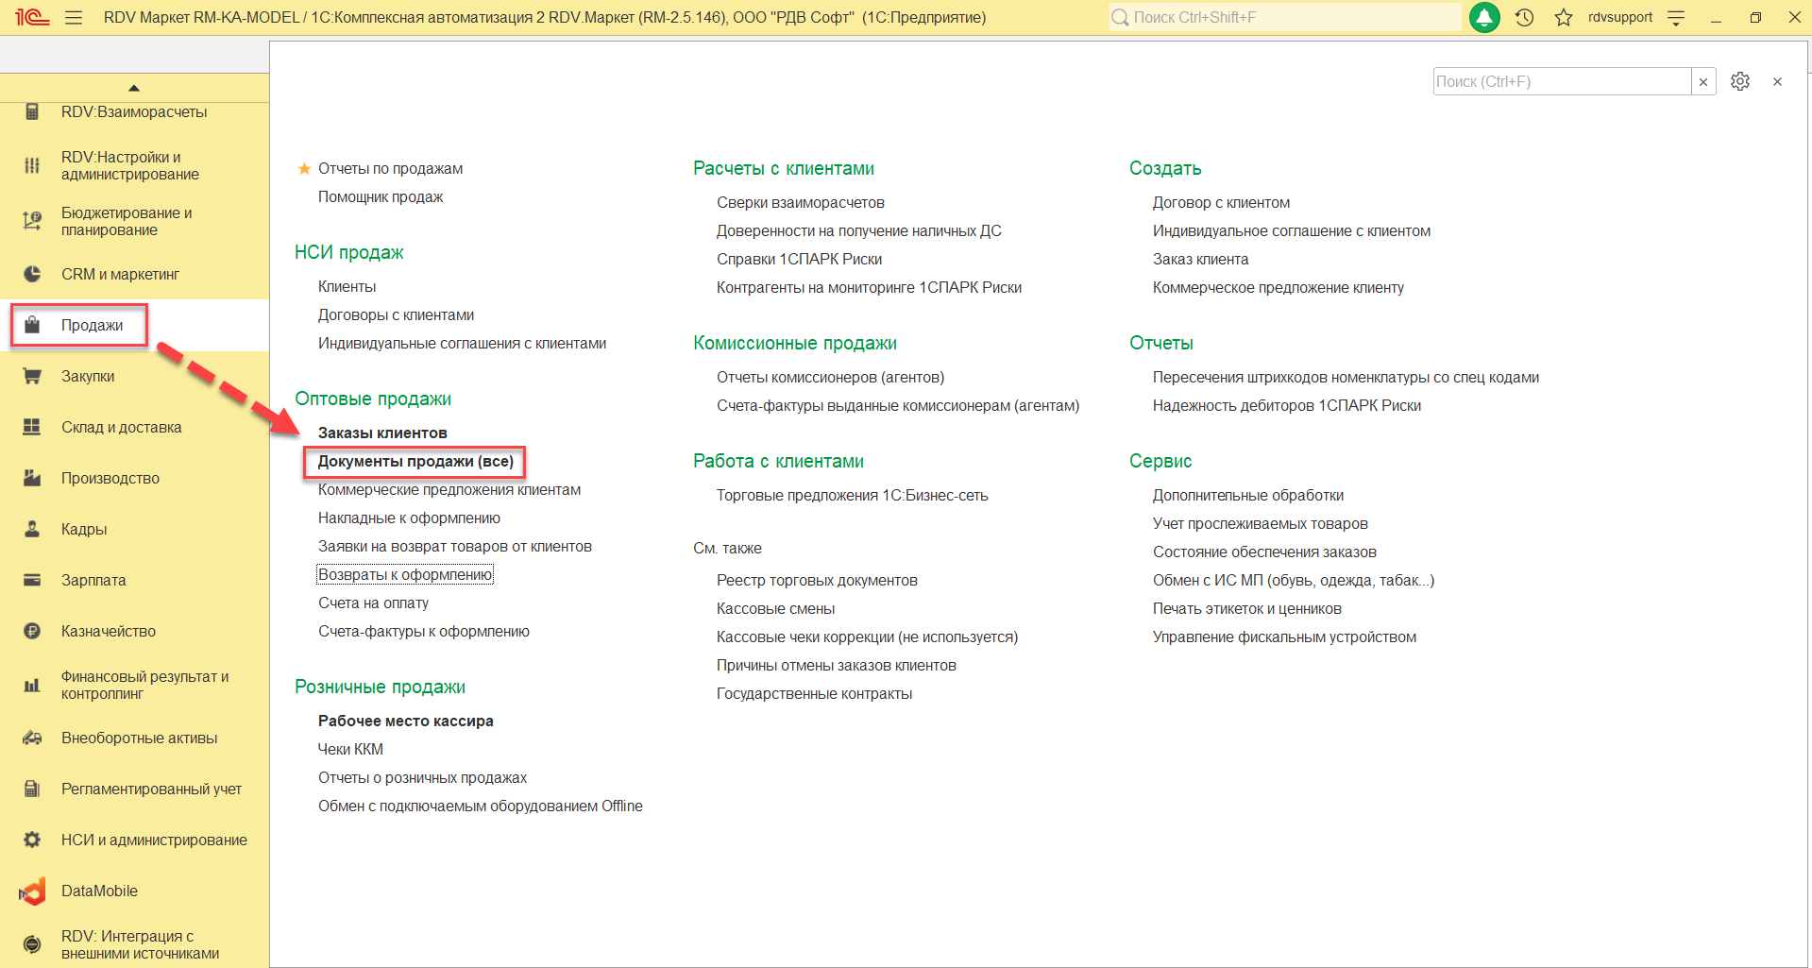
Task: Open Обмен с подключаемым оборудованием Offline
Action: 480,806
